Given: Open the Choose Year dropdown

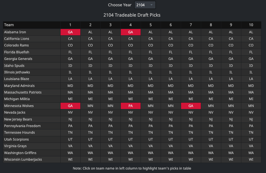Looking at the screenshot, I should tap(145, 5).
